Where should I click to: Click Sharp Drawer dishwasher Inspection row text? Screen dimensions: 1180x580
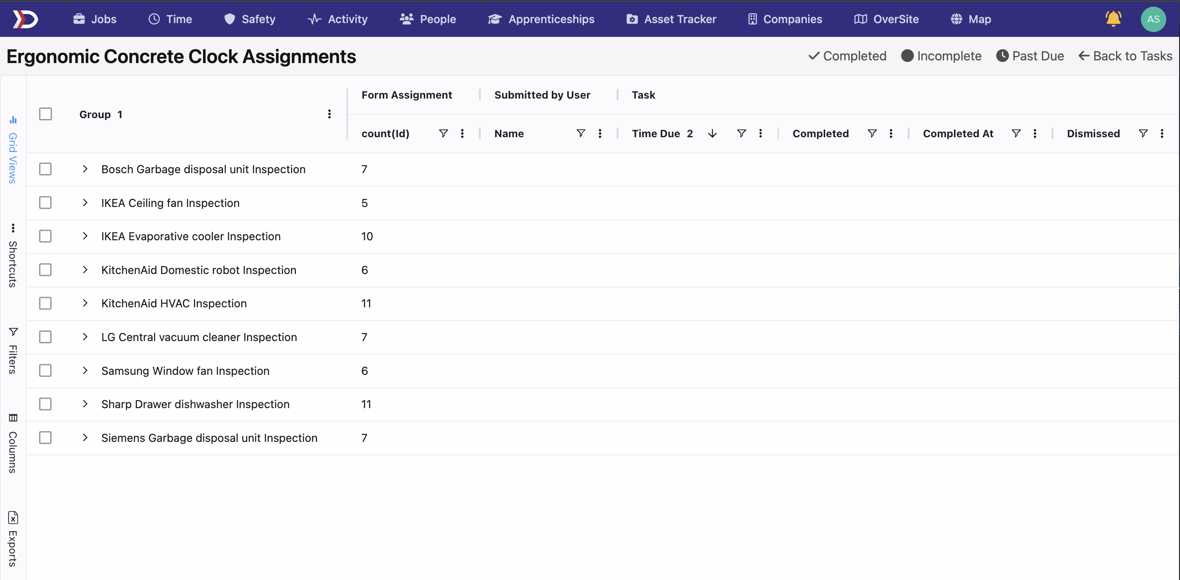(x=195, y=404)
